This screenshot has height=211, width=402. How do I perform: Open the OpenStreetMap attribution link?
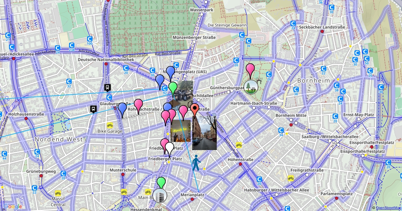click(389, 208)
